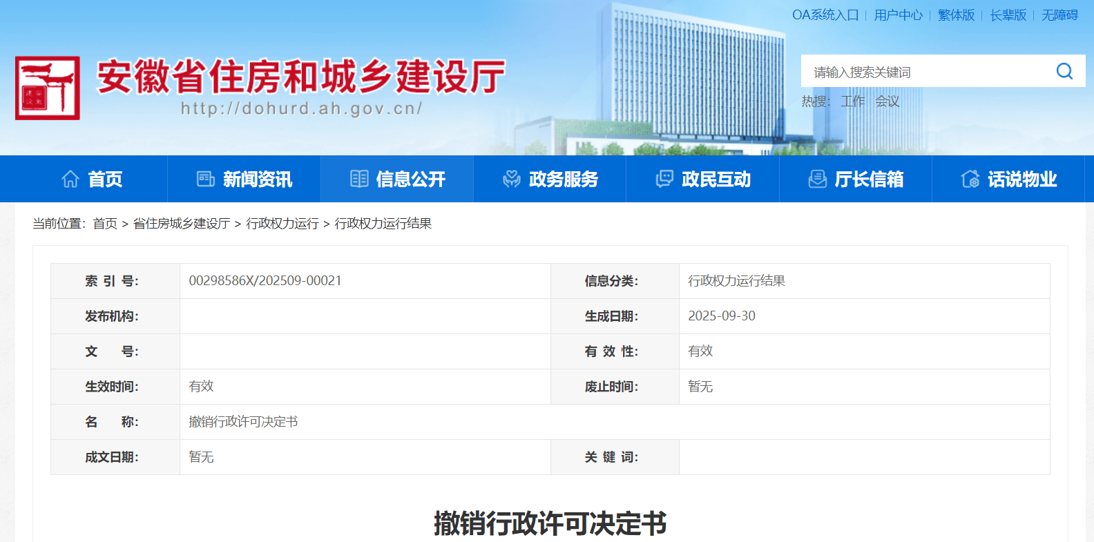Screen dimensions: 1094x542
Task: Turn on 无障碍 accessibility mode
Action: coord(1059,15)
